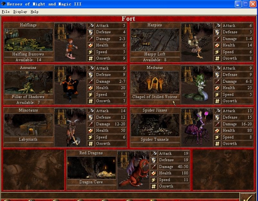This screenshot has width=258, height=201.
Task: Click the Assasins Damage arrow icon
Action: click(90, 81)
